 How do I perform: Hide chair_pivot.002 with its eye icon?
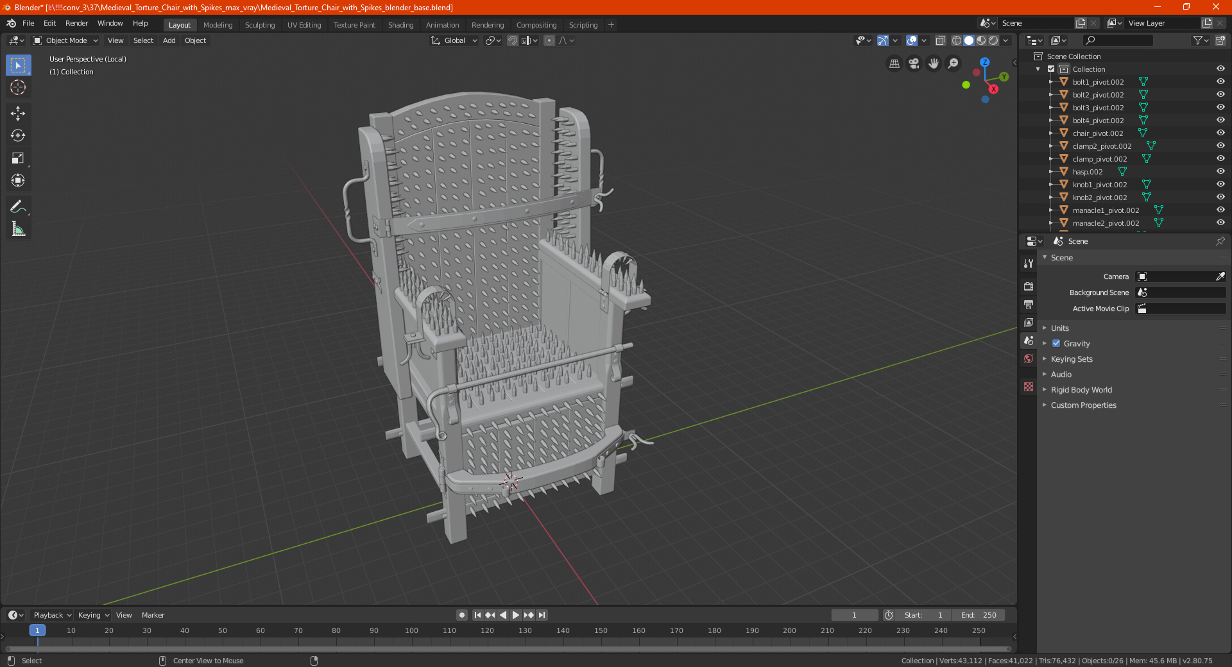(1220, 133)
